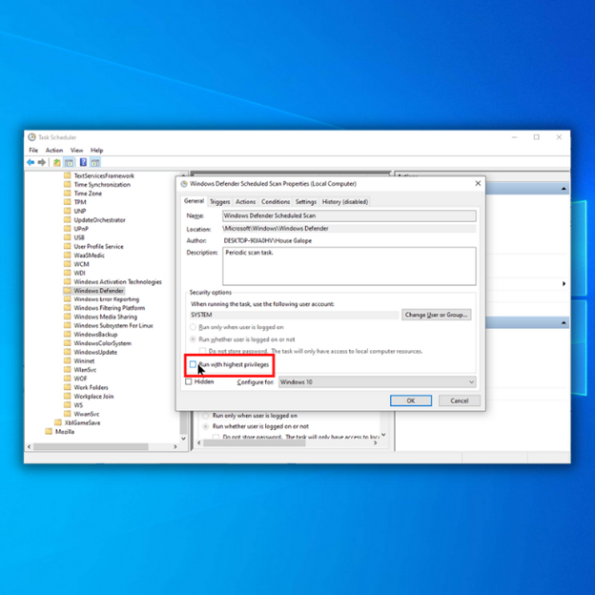
Task: Click the Name field showing Windows Defender Scheduled Scan
Action: [x=349, y=215]
